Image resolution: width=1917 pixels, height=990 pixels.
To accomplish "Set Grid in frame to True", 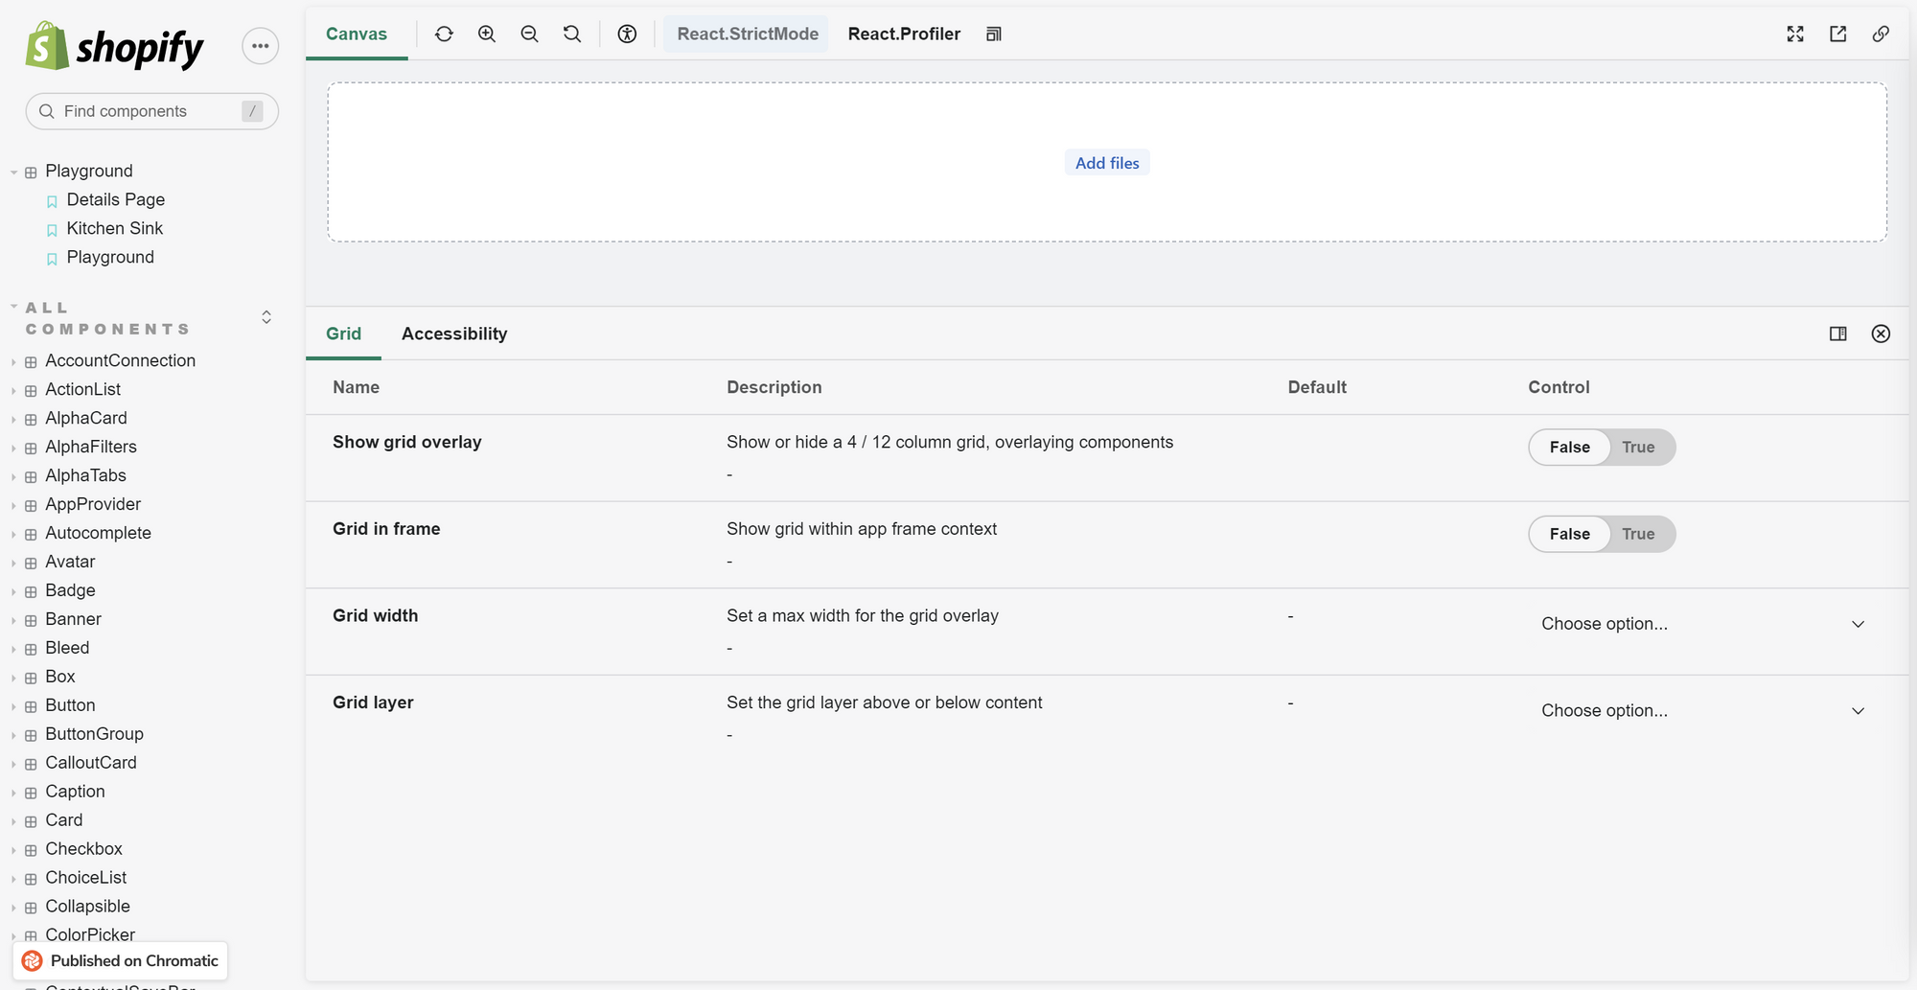I will (1639, 534).
